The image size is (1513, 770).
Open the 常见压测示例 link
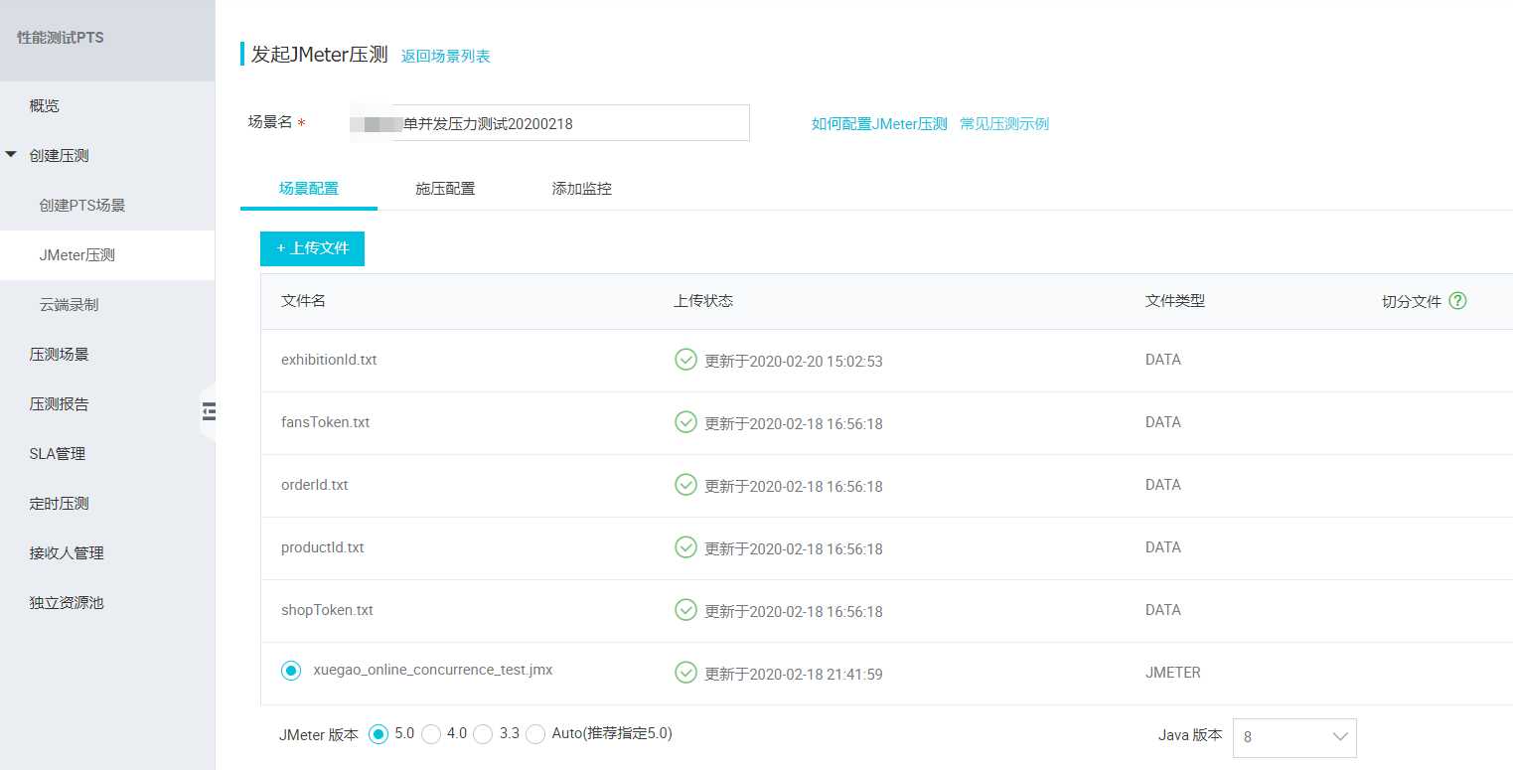pyautogui.click(x=1004, y=124)
